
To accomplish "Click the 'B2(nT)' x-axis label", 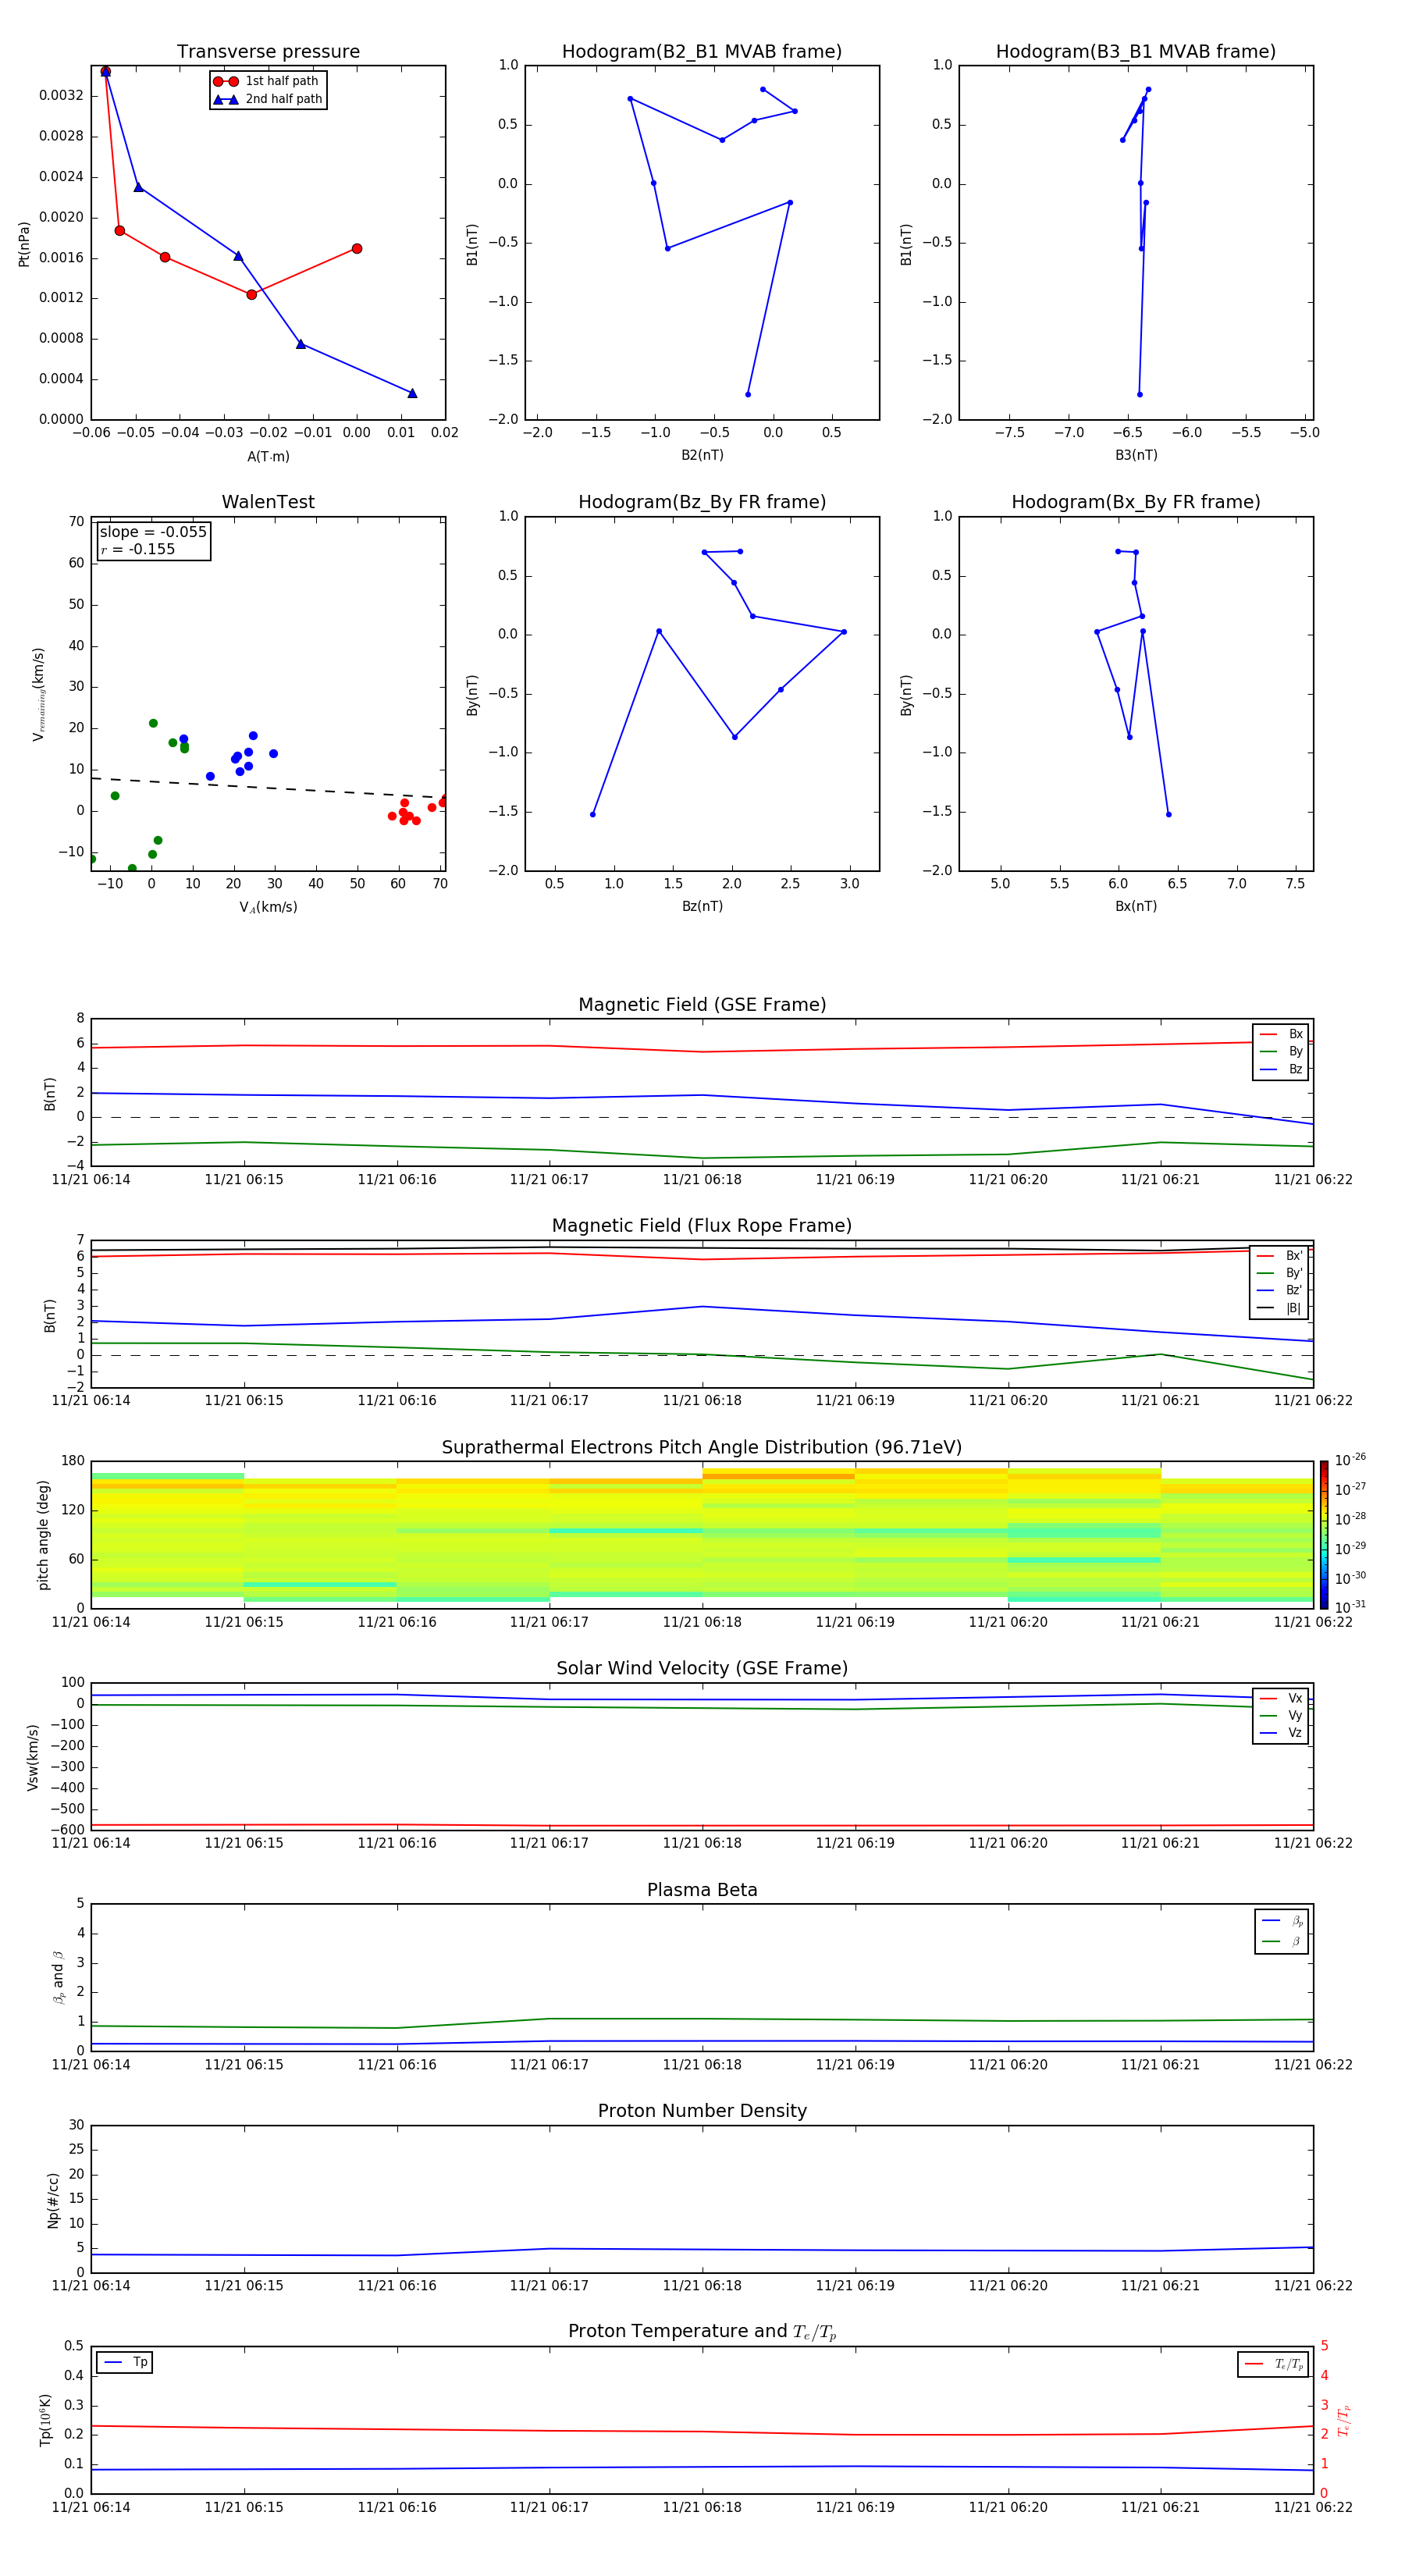I will pyautogui.click(x=702, y=455).
